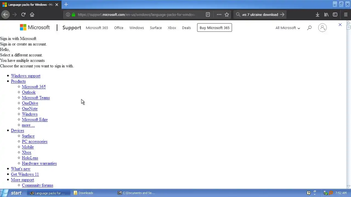Image resolution: width=351 pixels, height=197 pixels.
Task: Open the More support link
Action: pos(22,180)
